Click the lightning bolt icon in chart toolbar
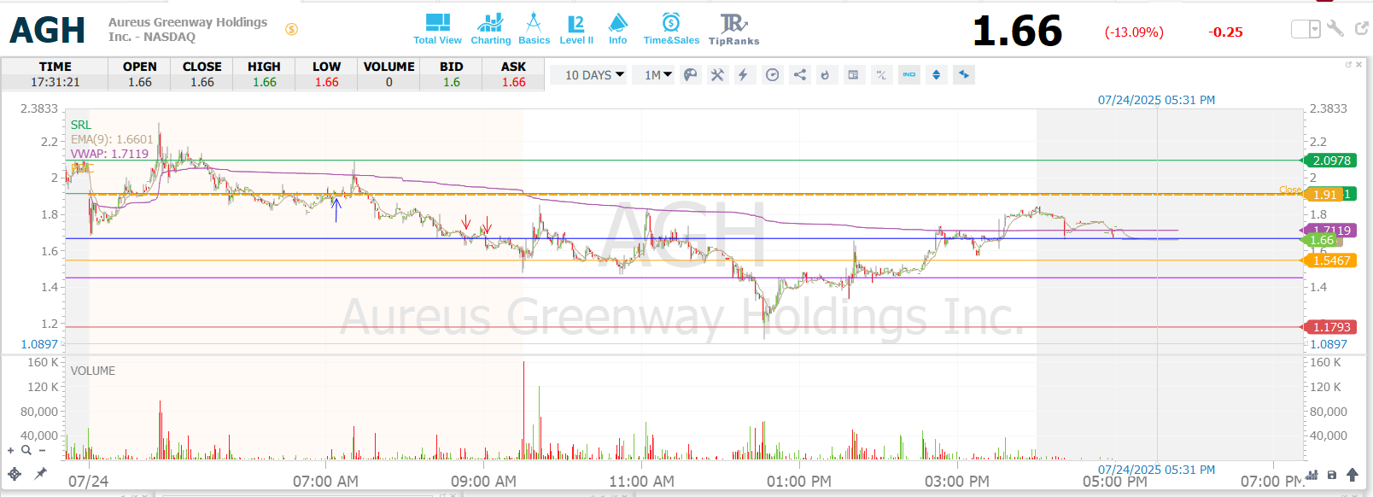Screen dimensions: 1373x497 pyautogui.click(x=743, y=75)
